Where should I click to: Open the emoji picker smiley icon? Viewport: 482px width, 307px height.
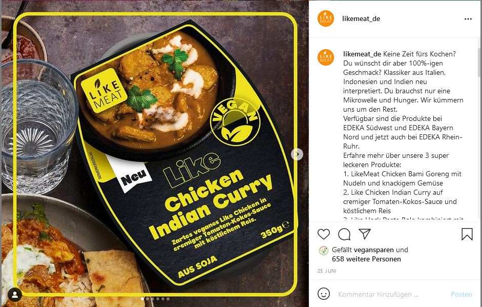click(324, 294)
